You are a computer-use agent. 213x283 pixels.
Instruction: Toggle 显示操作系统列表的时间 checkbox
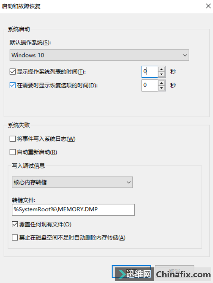12,72
